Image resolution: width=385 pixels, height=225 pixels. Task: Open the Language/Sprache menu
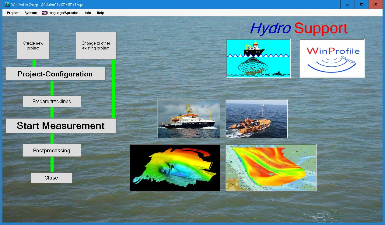pyautogui.click(x=62, y=13)
